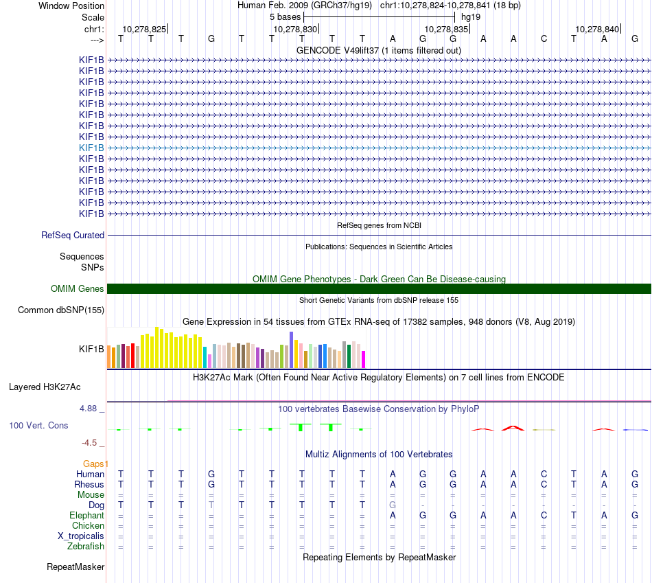The image size is (652, 583).
Task: Click the -4.5 lower conservation value
Action: [89, 443]
